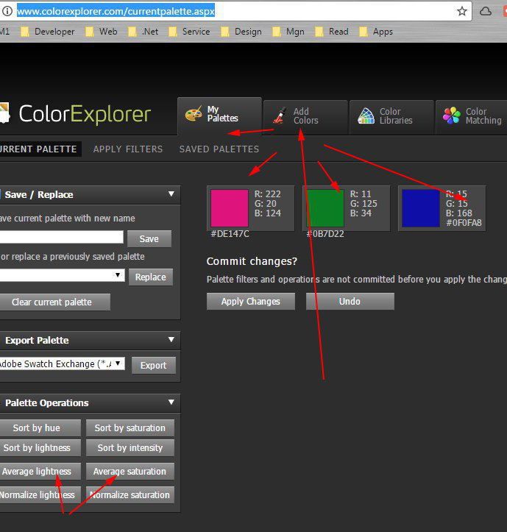507x532 pixels.
Task: Click the #0F0FA8 hex code text
Action: (464, 222)
